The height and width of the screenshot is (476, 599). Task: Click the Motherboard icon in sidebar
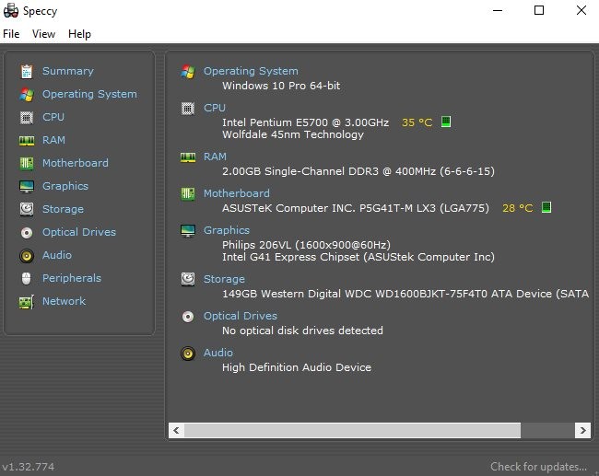coord(27,163)
